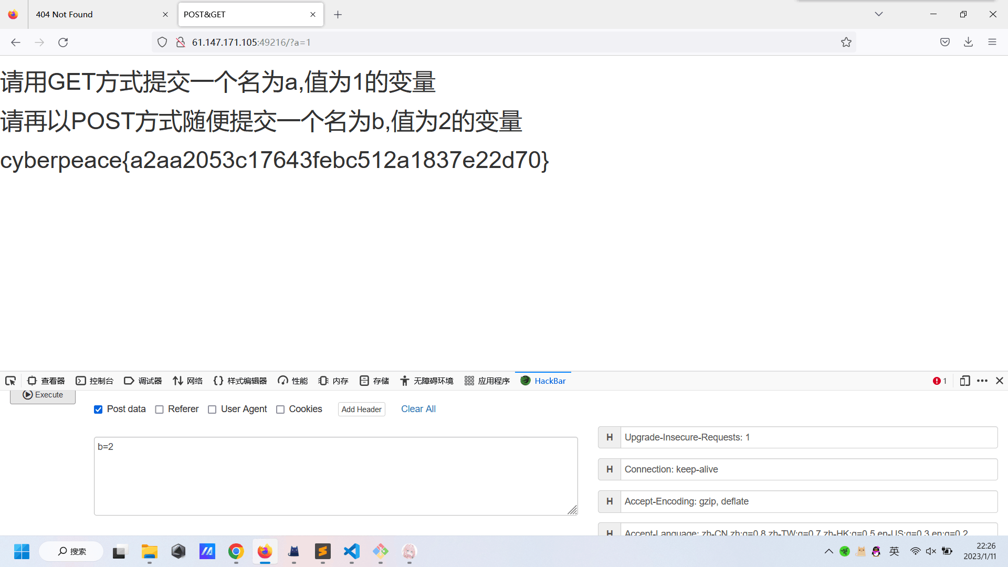Reload the current page

point(63,43)
